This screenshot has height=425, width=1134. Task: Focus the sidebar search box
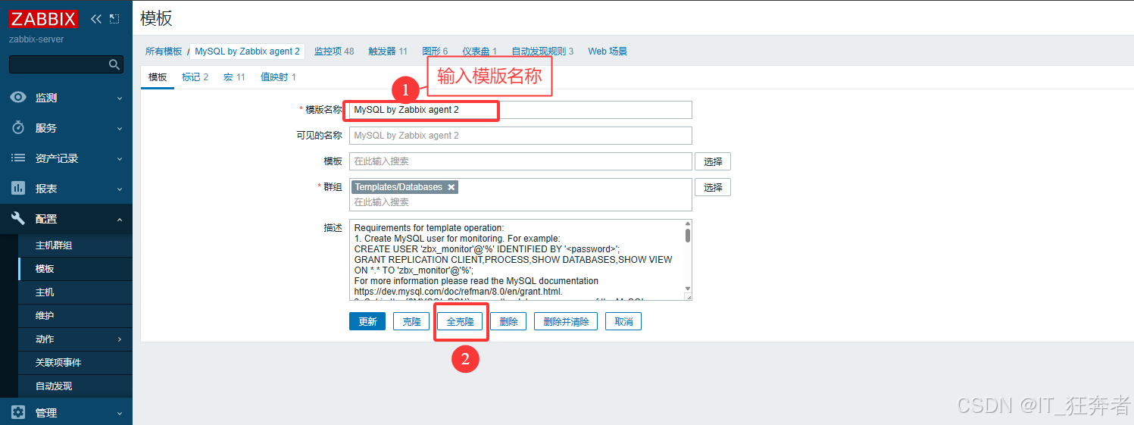point(66,65)
